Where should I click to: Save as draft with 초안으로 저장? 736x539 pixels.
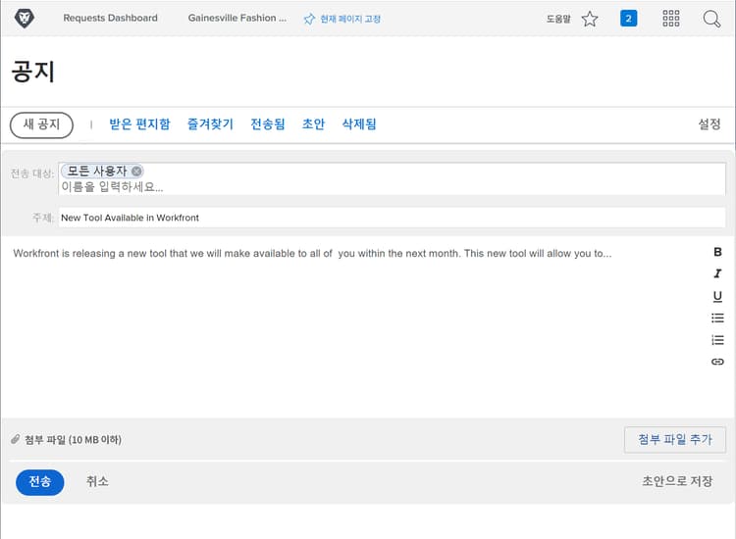677,481
